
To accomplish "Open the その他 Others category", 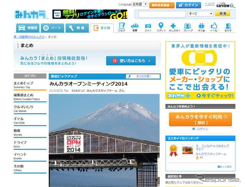I will [30, 168].
